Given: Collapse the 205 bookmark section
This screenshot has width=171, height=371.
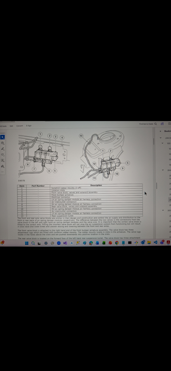Looking at the screenshot, I should 162,210.
